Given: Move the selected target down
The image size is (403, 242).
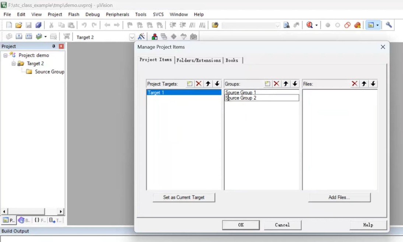Looking at the screenshot, I should click(217, 84).
